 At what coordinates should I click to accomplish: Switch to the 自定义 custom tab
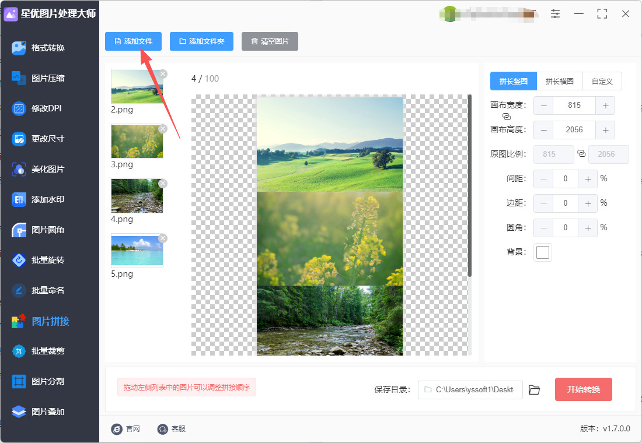pyautogui.click(x=602, y=81)
